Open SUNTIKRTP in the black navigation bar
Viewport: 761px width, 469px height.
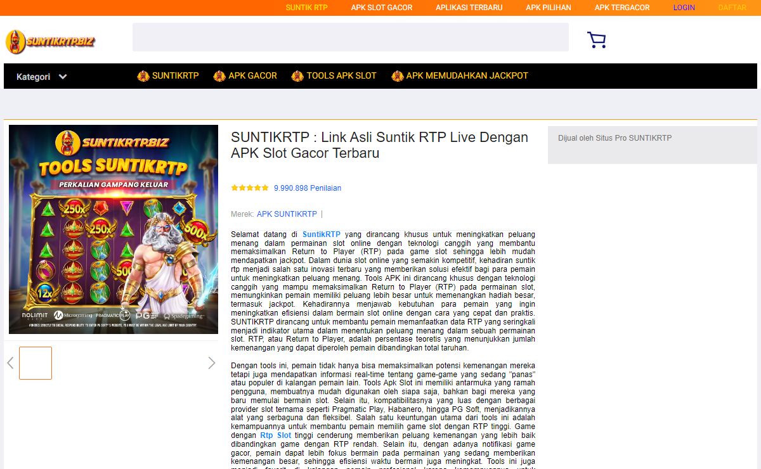[176, 76]
